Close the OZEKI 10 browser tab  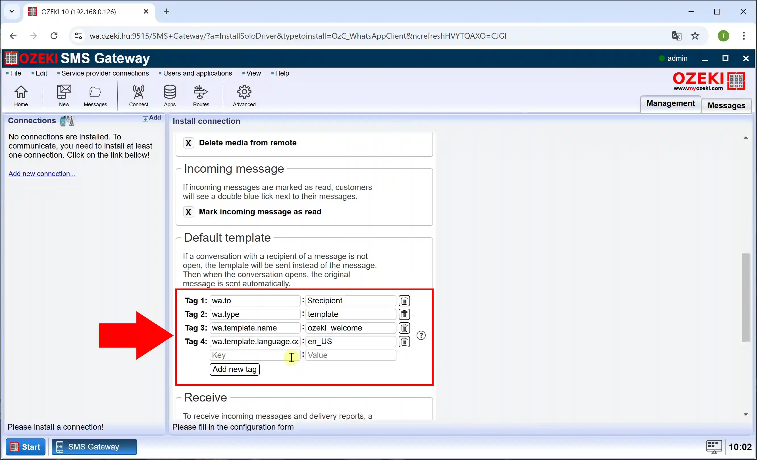[x=146, y=12]
